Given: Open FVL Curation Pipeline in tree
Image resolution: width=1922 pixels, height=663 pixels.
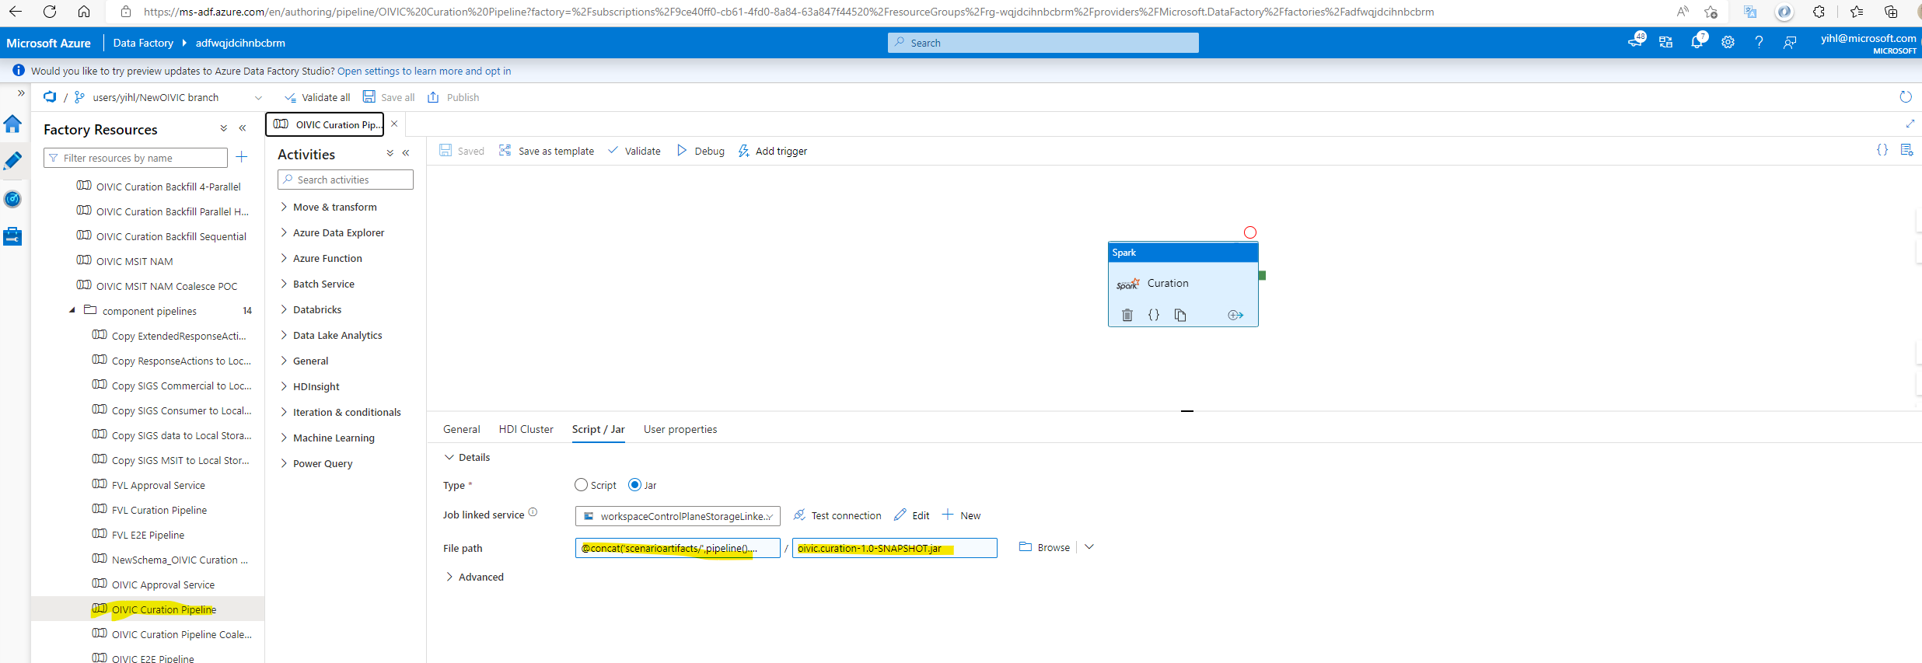Looking at the screenshot, I should coord(159,510).
